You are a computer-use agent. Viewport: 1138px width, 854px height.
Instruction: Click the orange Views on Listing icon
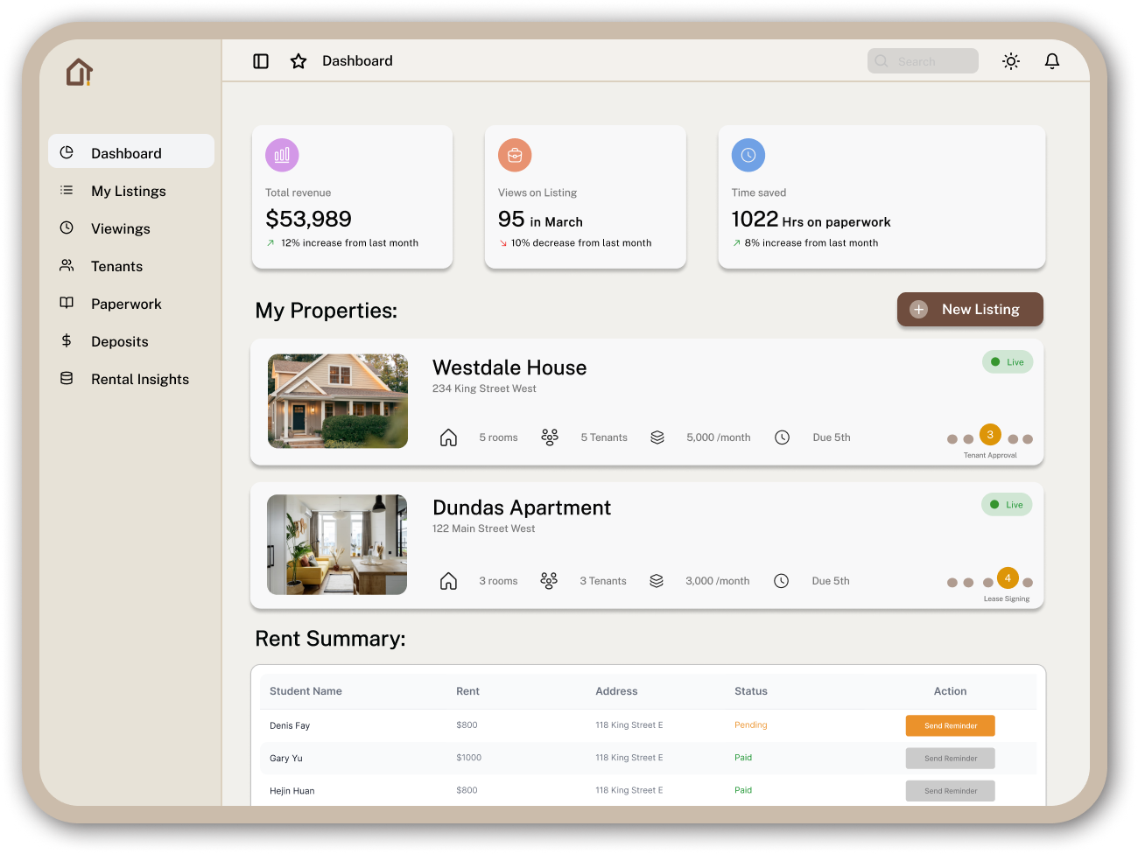515,155
